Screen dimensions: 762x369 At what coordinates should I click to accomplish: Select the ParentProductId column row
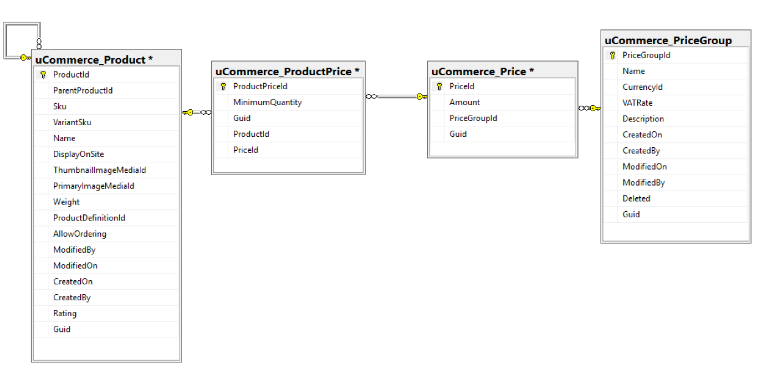click(x=106, y=91)
